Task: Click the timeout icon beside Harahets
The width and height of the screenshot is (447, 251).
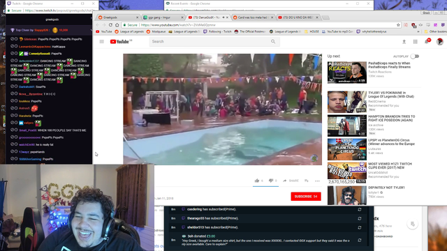Action: click(x=16, y=116)
